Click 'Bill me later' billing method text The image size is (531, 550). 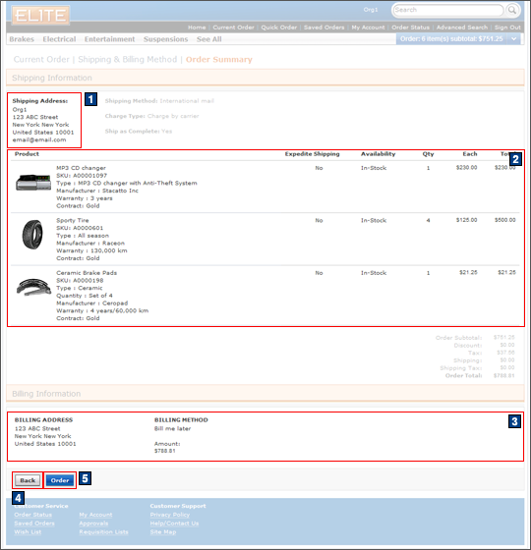pos(172,428)
